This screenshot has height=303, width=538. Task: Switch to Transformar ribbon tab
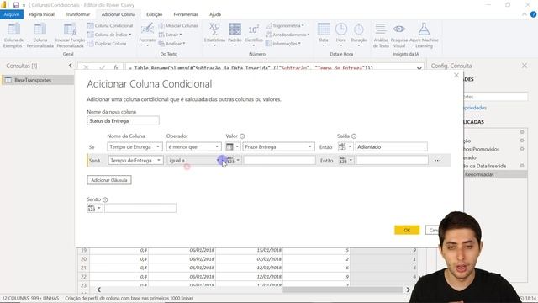(78, 14)
